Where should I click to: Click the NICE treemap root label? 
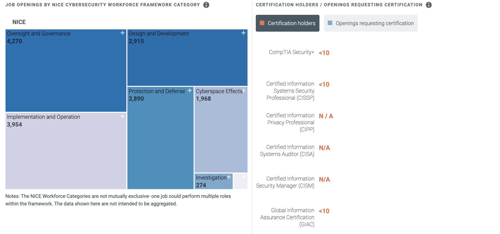click(19, 22)
